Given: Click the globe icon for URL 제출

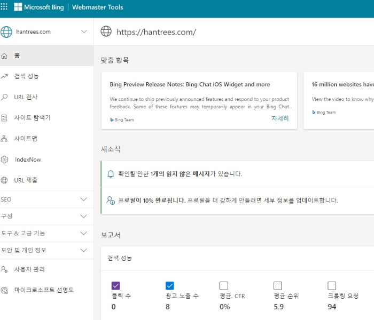Looking at the screenshot, I should pos(4,180).
